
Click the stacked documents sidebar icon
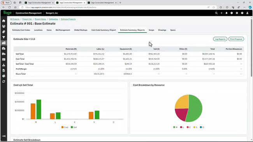point(4,32)
